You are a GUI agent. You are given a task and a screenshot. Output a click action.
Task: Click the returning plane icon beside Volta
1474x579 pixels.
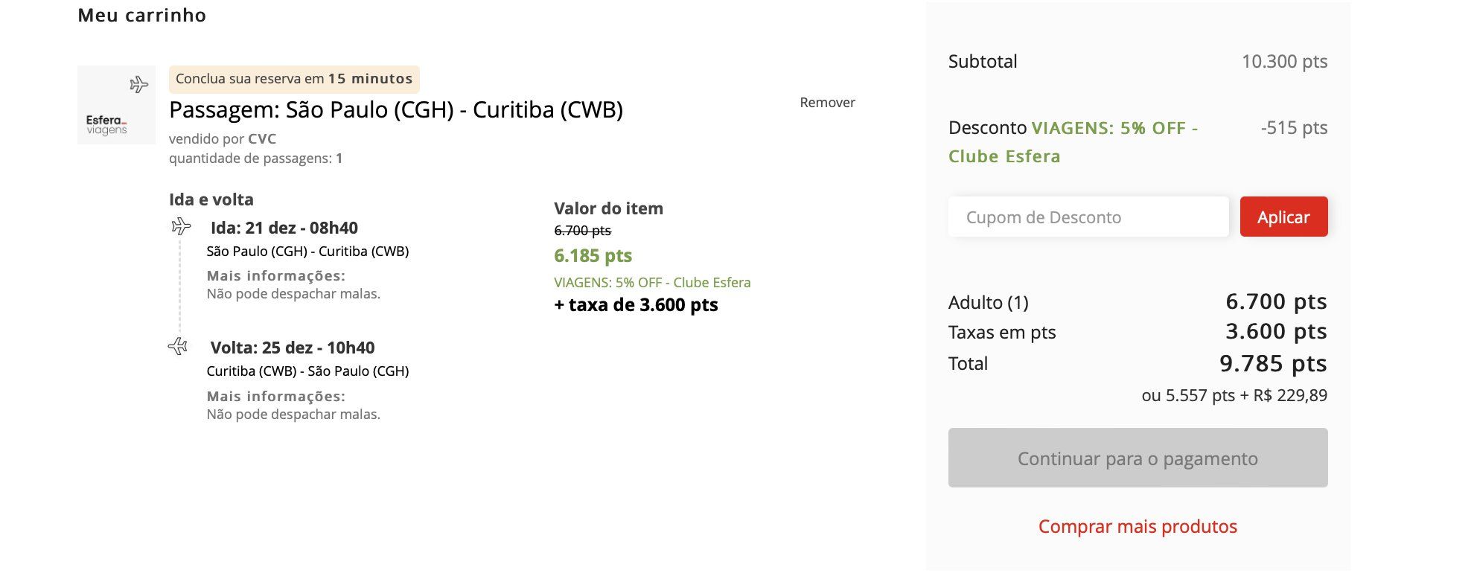point(178,346)
